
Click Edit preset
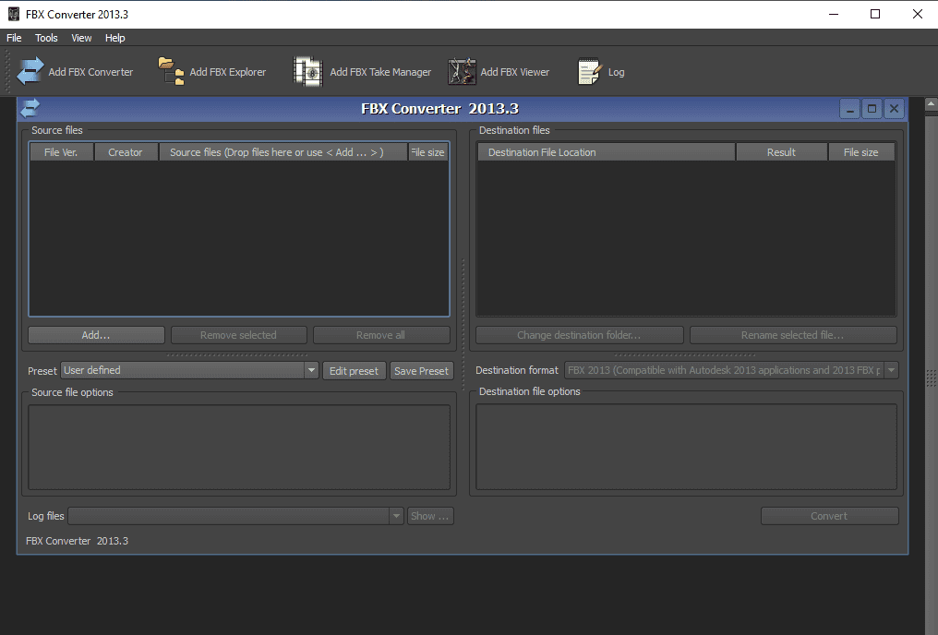coord(354,370)
